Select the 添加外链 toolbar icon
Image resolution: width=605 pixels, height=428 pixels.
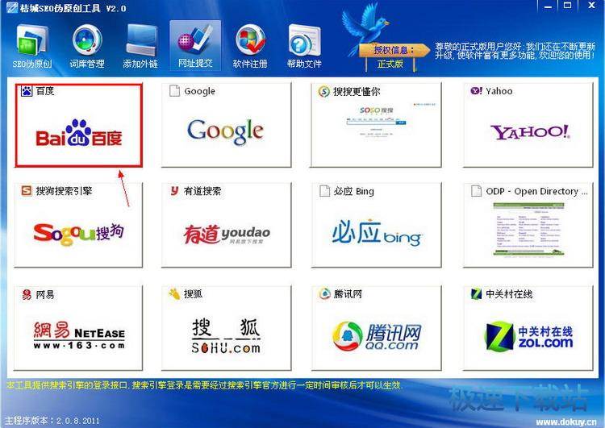click(x=140, y=46)
